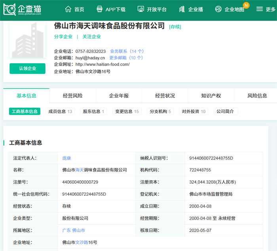Open 首页 in navigation bar
Image resolution: width=277 pixels, height=251 pixels.
click(79, 9)
